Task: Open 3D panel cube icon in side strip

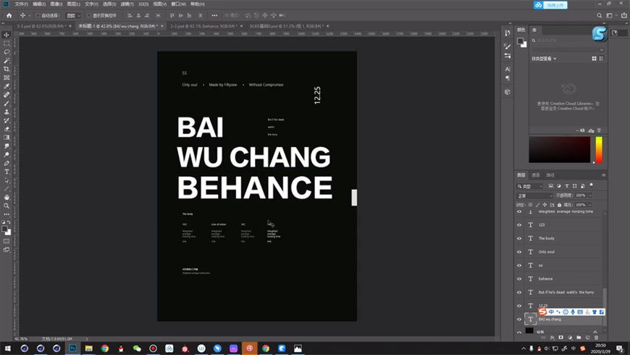Action: (x=508, y=92)
